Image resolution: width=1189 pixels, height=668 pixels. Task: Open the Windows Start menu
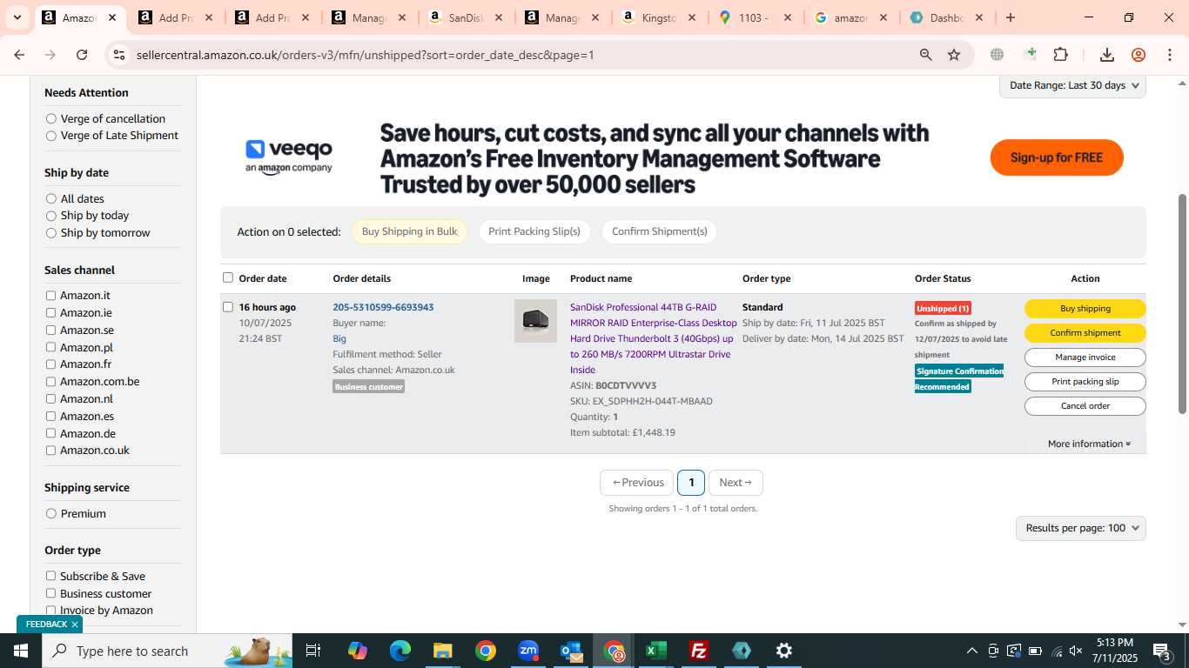[21, 651]
